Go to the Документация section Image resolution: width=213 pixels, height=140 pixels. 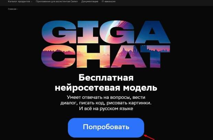pyautogui.click(x=90, y=1)
